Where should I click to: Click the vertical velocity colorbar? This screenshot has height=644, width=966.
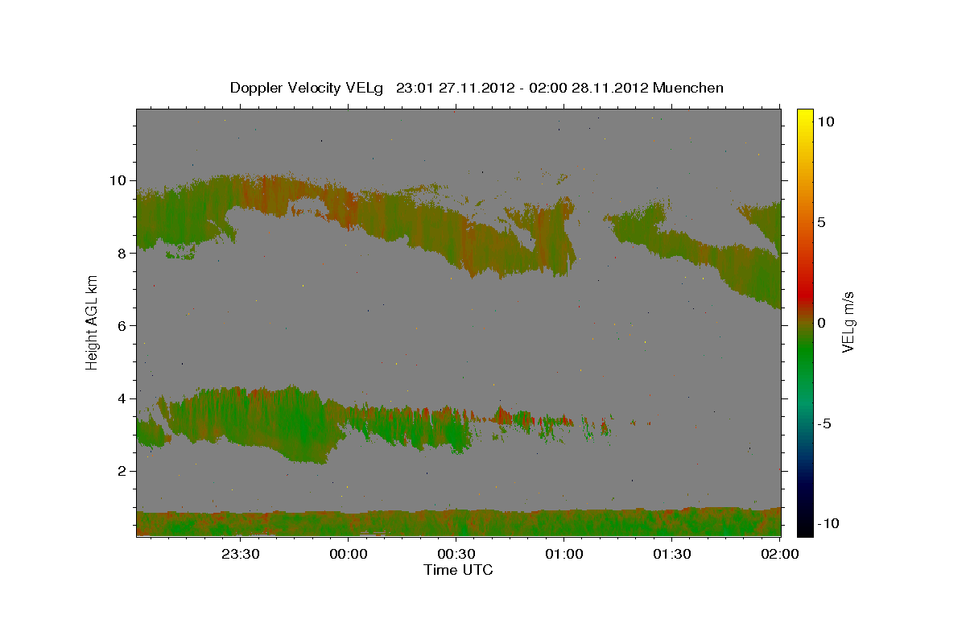805,322
